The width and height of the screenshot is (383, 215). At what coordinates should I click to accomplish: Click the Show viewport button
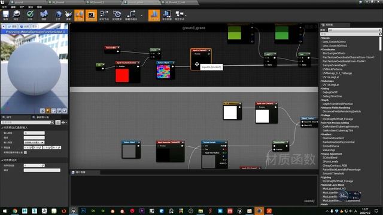(x=35, y=26)
